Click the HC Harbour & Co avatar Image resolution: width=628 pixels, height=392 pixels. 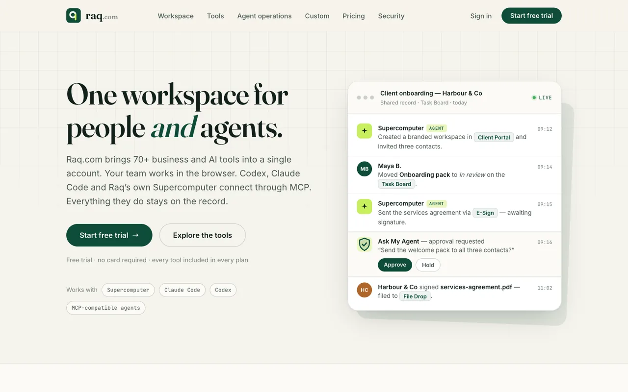tap(365, 290)
